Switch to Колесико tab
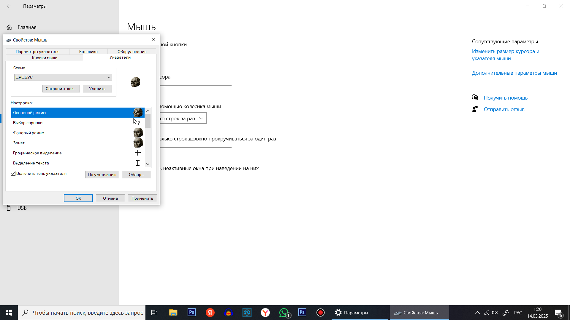This screenshot has height=320, width=570. click(x=88, y=52)
